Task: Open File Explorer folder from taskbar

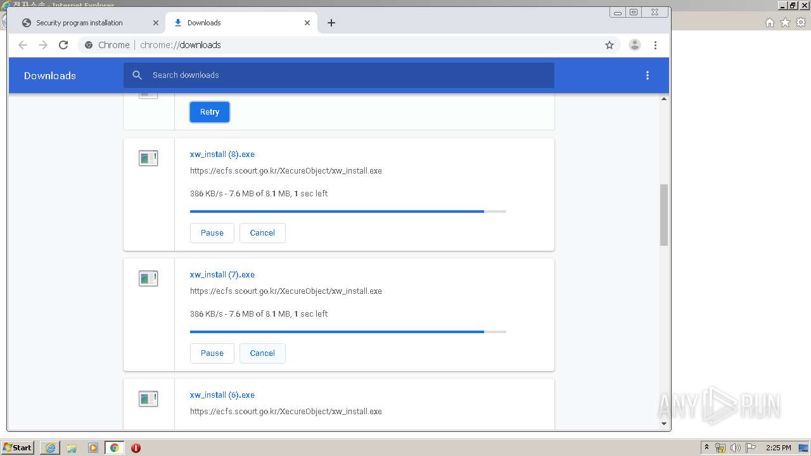Action: (72, 448)
